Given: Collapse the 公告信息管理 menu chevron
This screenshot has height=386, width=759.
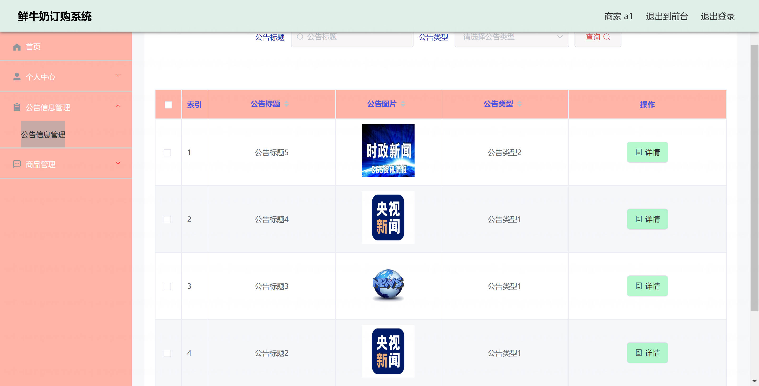Looking at the screenshot, I should (118, 106).
